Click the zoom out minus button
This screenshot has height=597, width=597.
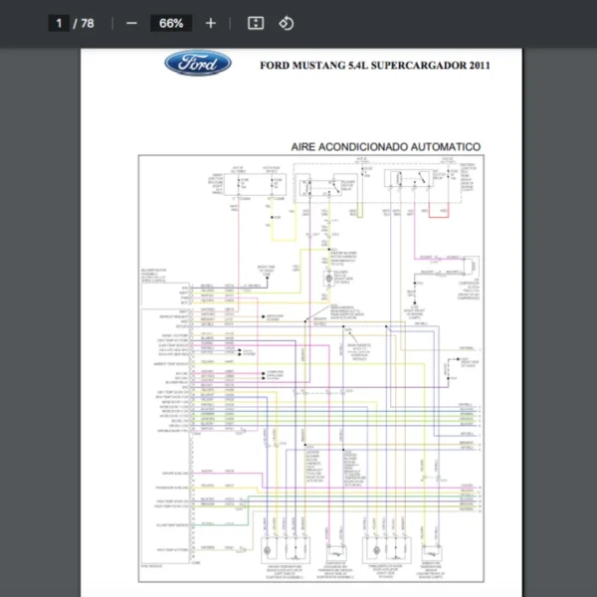pyautogui.click(x=131, y=23)
